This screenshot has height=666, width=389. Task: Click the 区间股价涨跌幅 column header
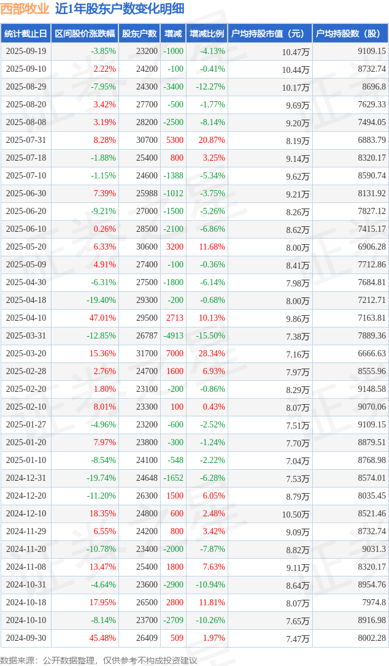[x=85, y=34]
